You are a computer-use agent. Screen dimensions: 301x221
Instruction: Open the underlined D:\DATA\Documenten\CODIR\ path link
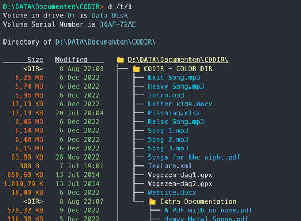click(x=178, y=60)
